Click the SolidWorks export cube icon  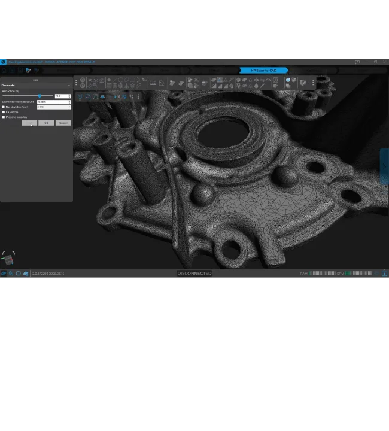coord(303,83)
